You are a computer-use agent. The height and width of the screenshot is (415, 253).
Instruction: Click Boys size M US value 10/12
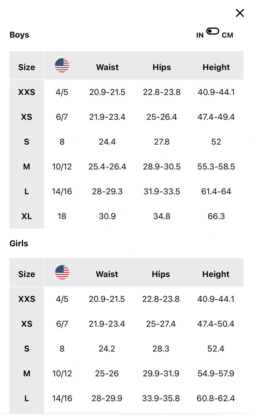point(62,167)
